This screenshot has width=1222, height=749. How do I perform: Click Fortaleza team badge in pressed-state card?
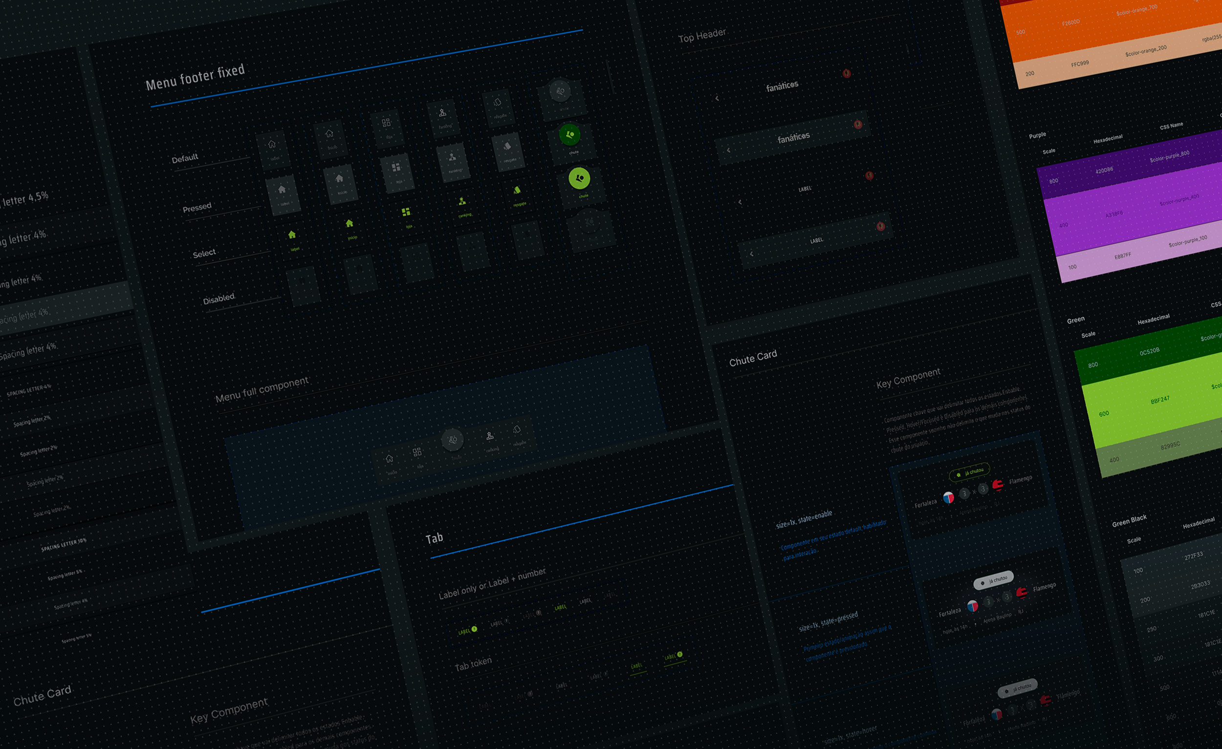[x=973, y=606]
